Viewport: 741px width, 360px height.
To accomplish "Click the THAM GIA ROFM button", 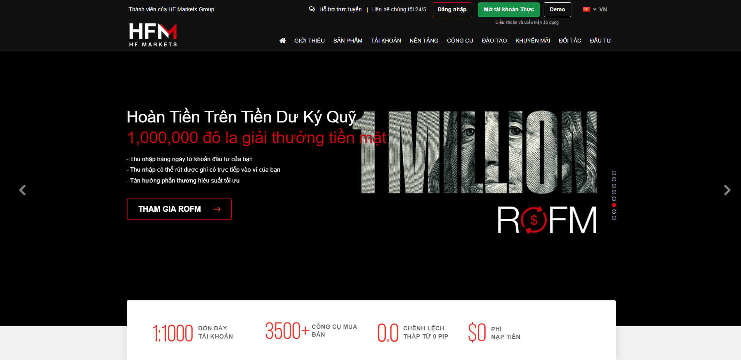I will click(179, 209).
